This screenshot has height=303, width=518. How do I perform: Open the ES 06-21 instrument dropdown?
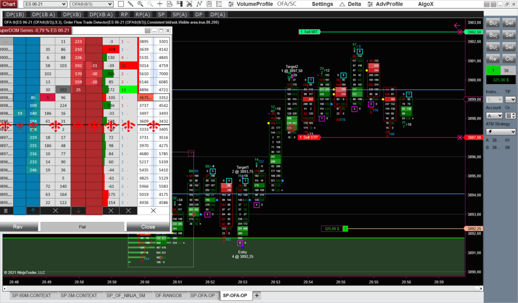(x=46, y=4)
